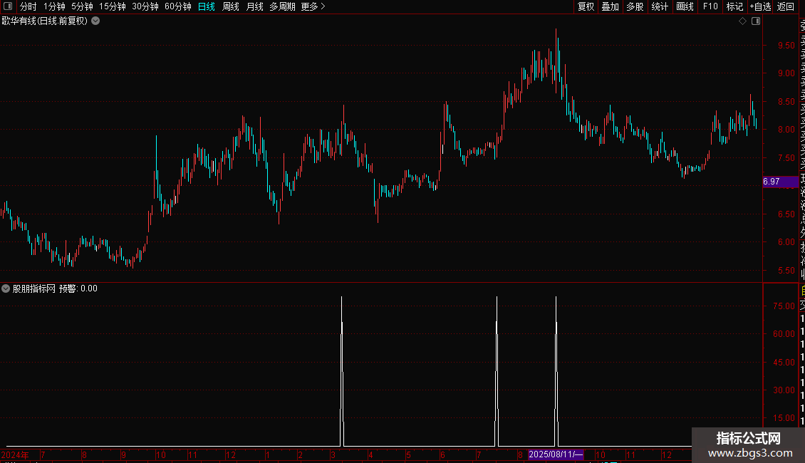Open dropdown next to 歌华有线 title

[x=95, y=21]
